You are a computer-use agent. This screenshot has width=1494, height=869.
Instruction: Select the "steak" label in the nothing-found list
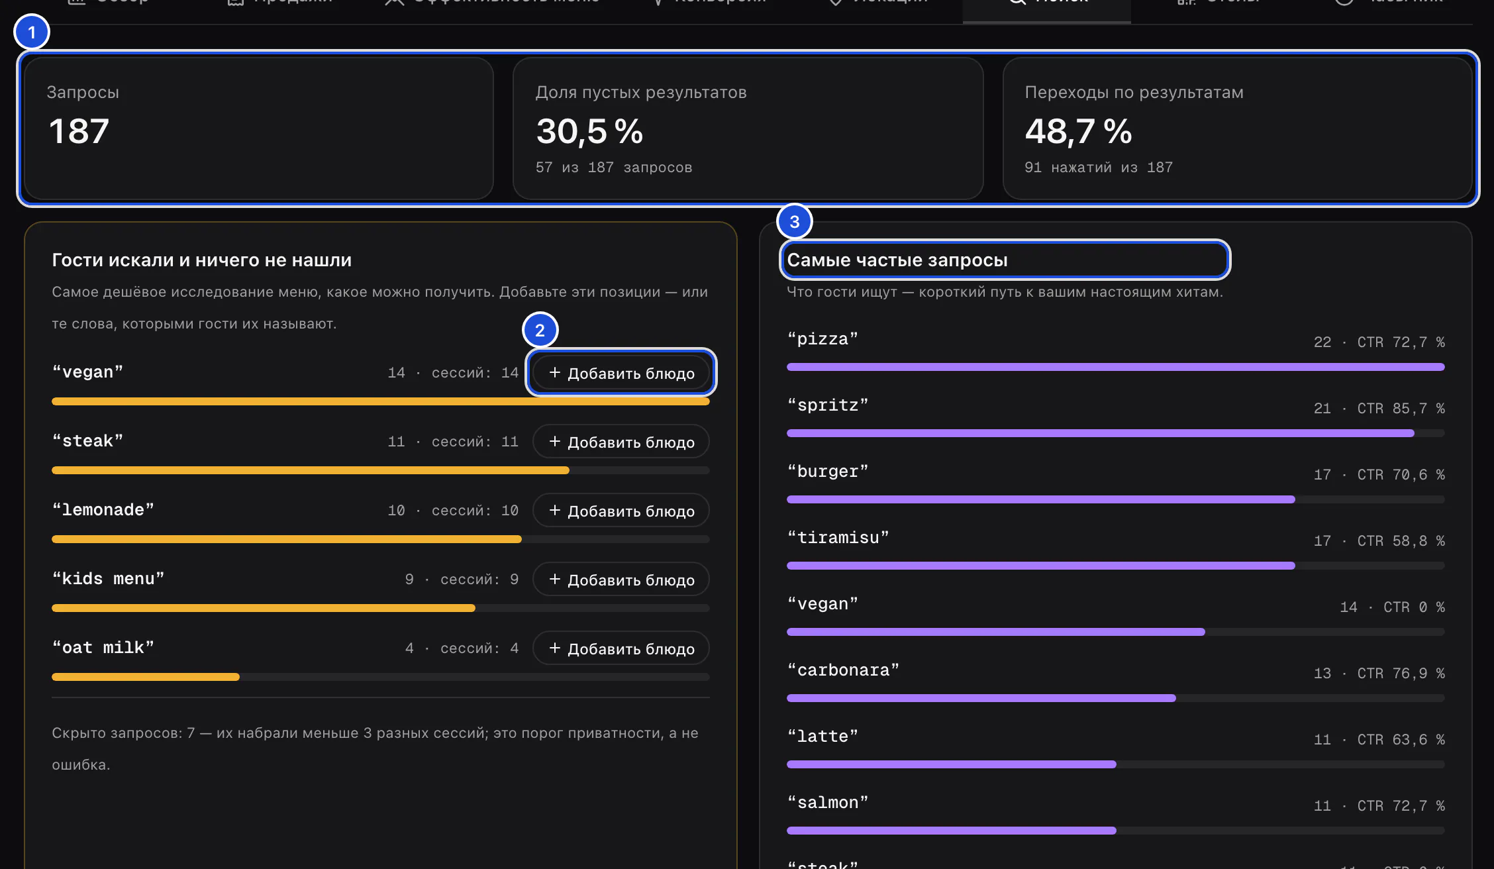[87, 441]
